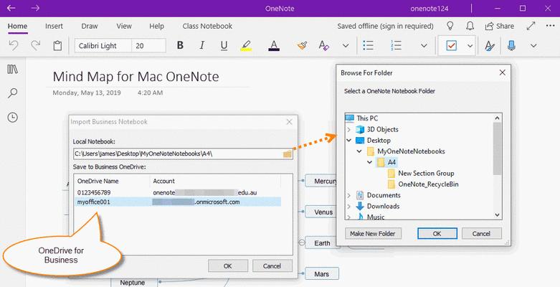Open the Class Notebook tab
Image resolution: width=560 pixels, height=287 pixels.
[207, 26]
